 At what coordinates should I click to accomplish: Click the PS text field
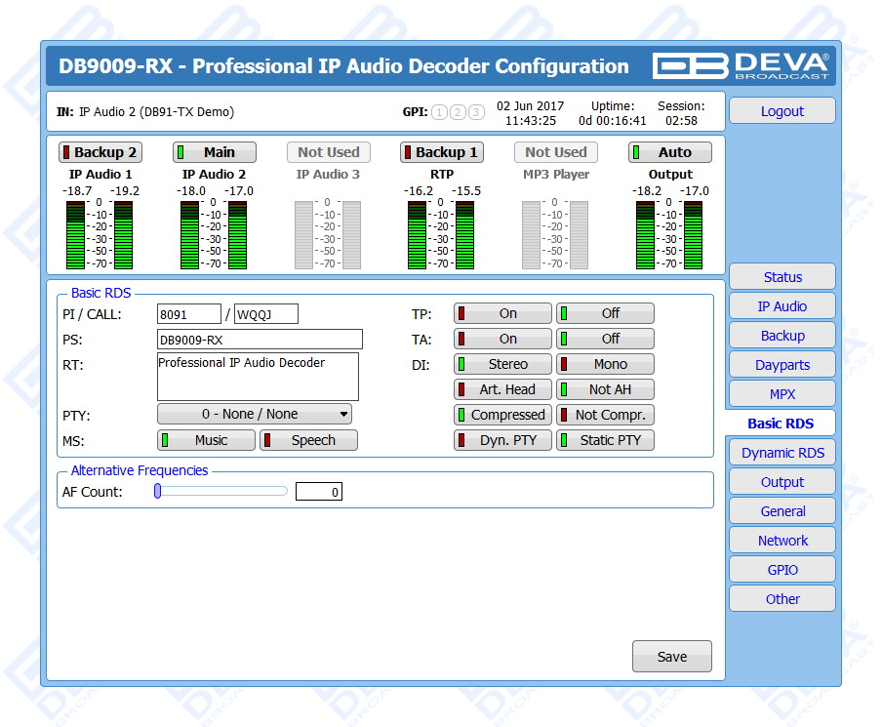click(x=260, y=340)
